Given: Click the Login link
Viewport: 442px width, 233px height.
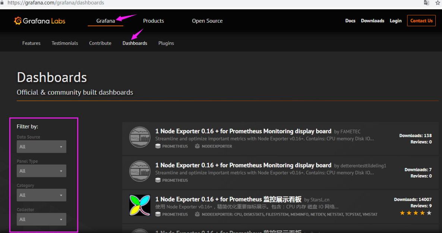Looking at the screenshot, I should 395,21.
